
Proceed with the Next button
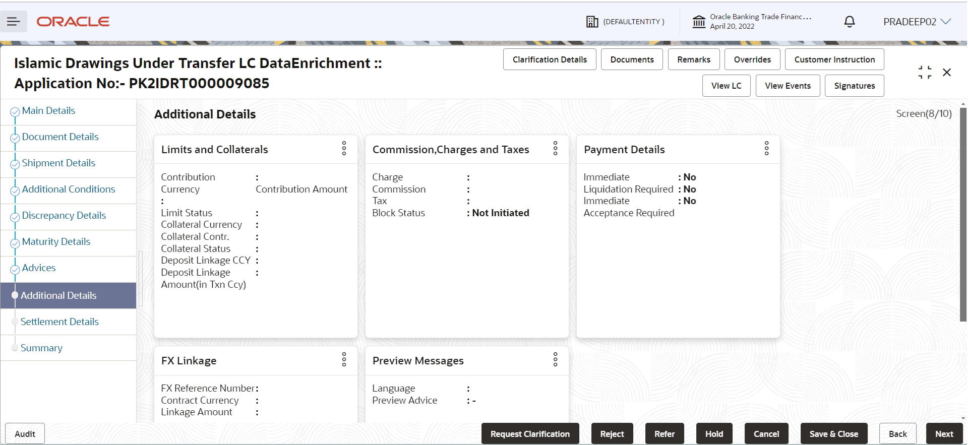(944, 433)
